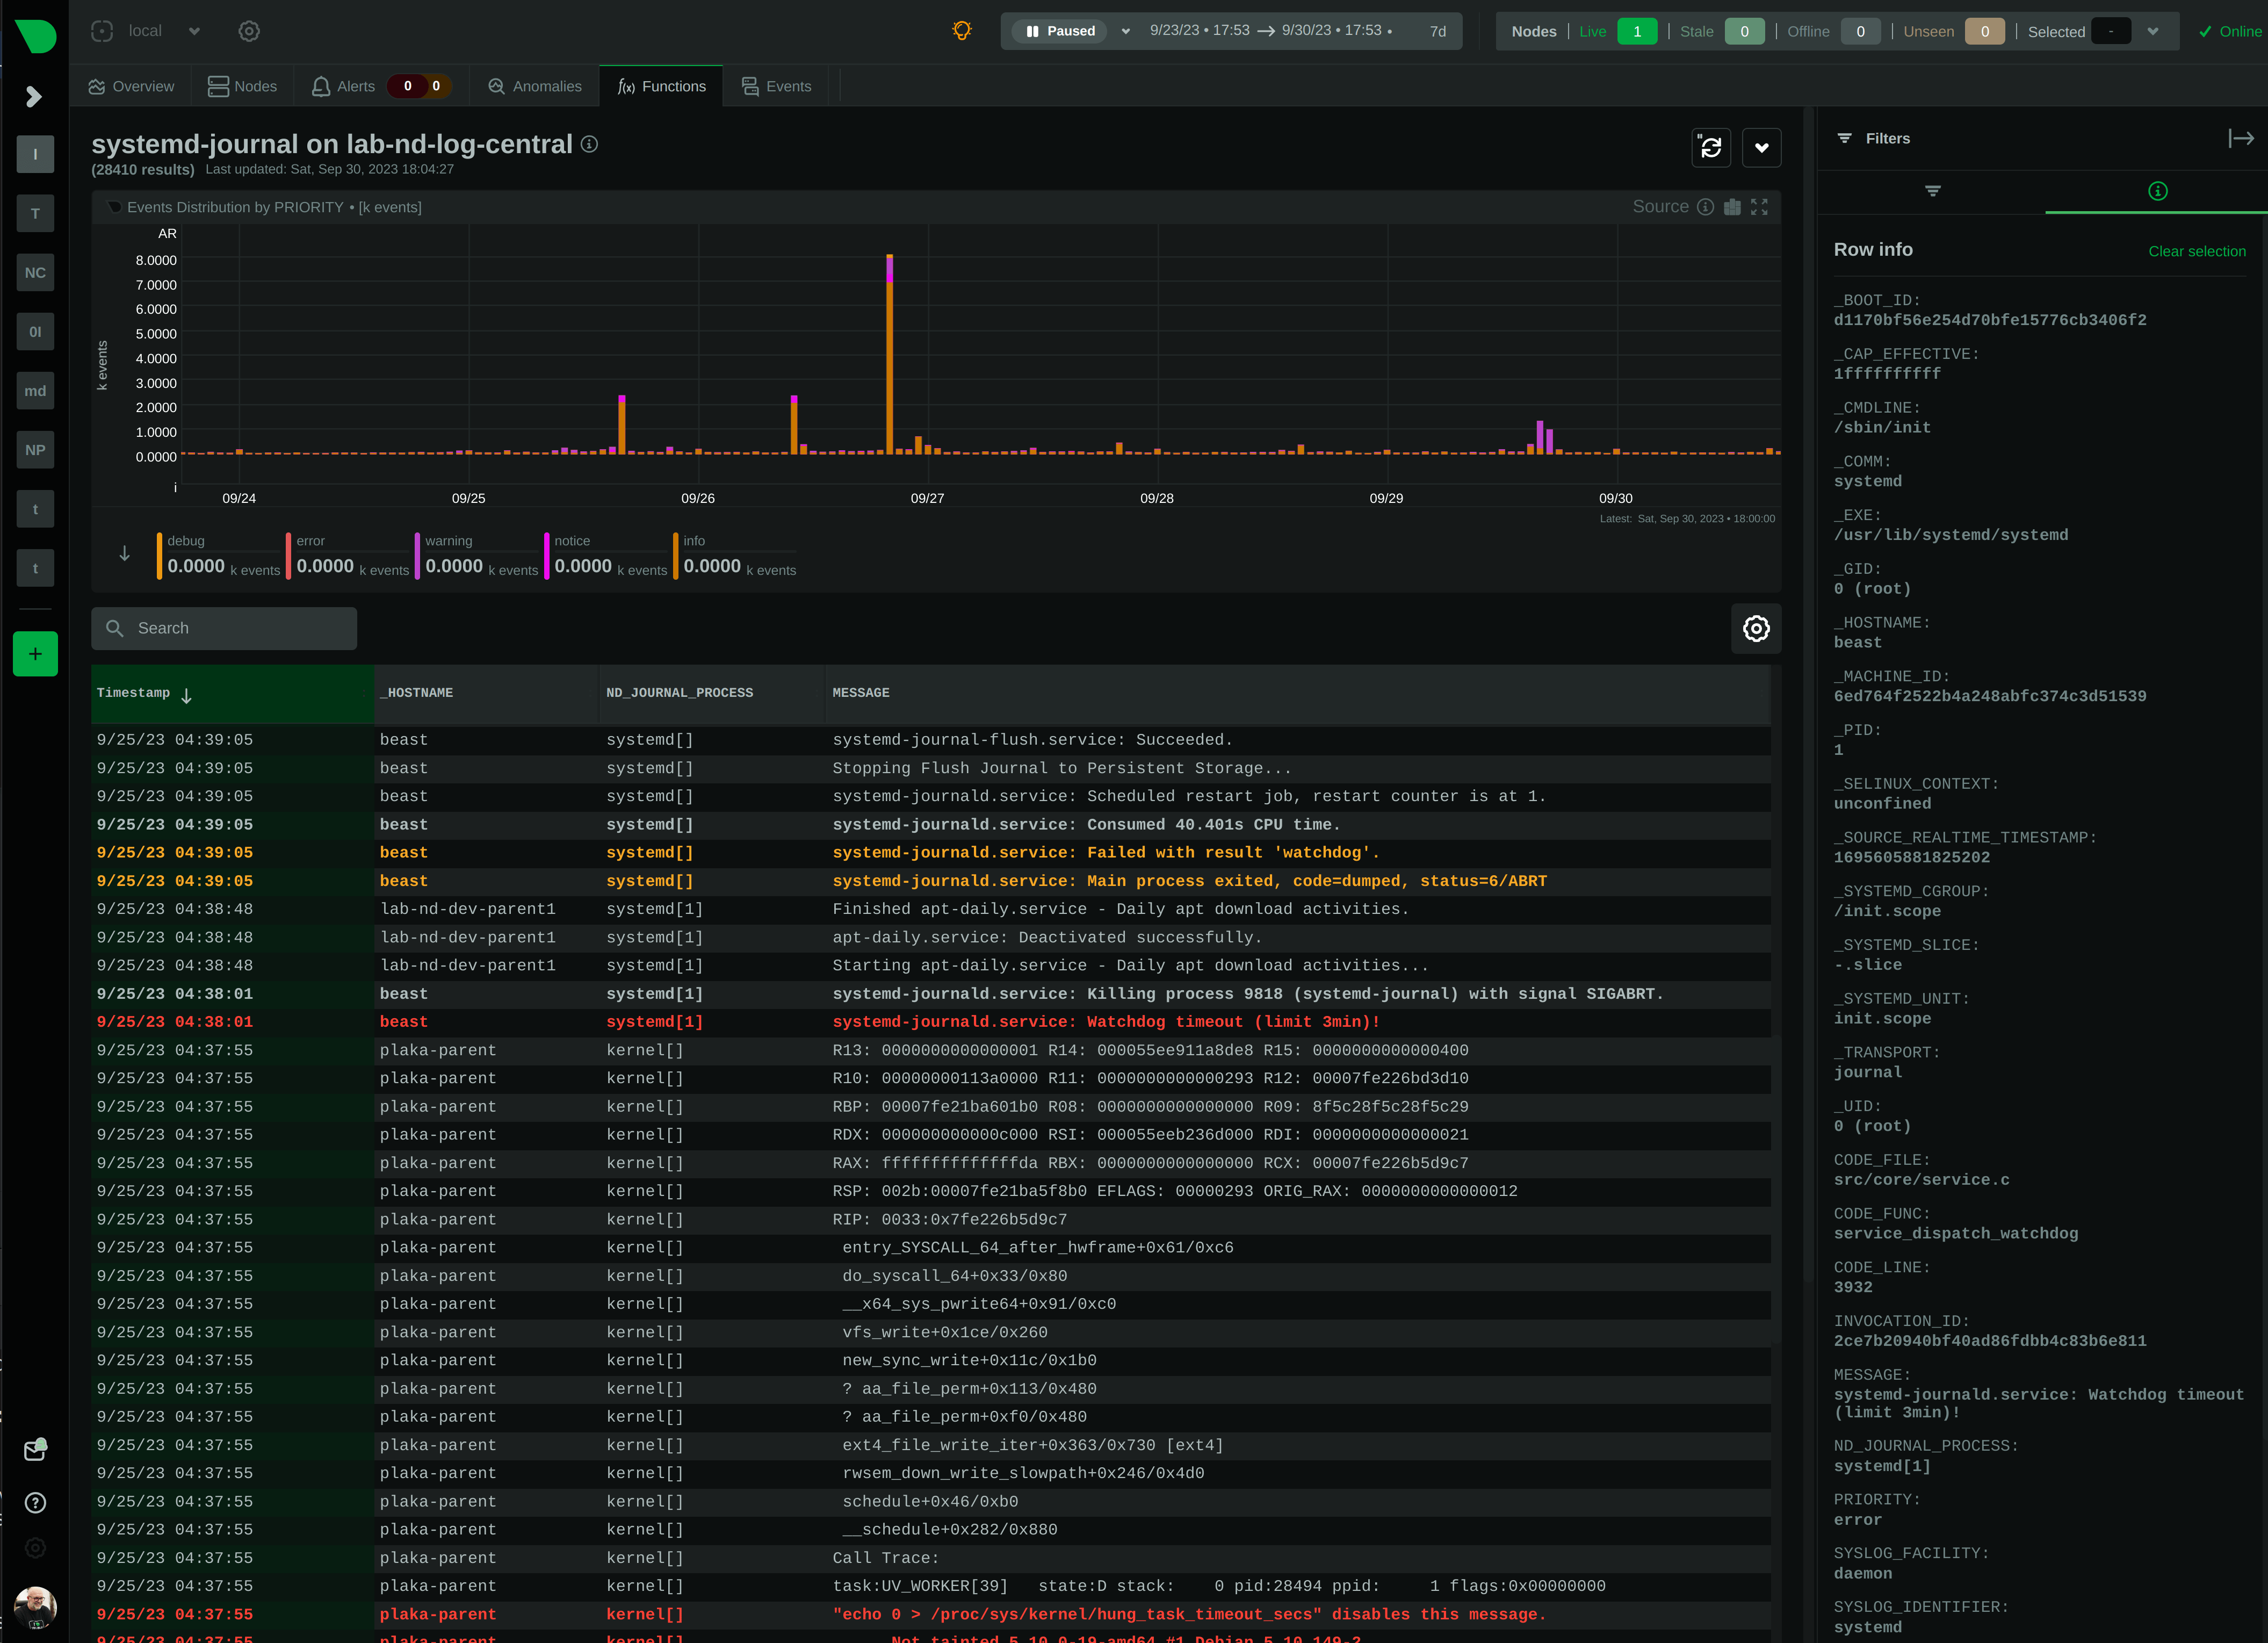Click inside the Search field above the table
Viewport: 2268px width, 1643px height.
[x=224, y=628]
